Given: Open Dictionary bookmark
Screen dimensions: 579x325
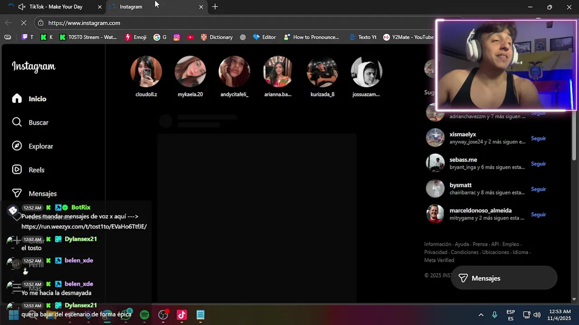Looking at the screenshot, I should tap(217, 37).
